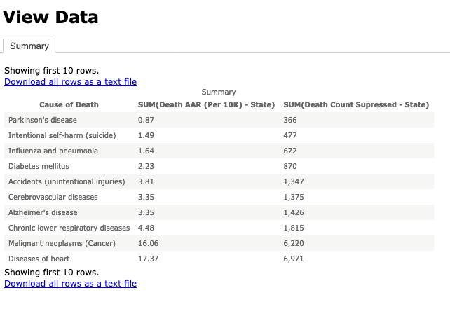Select the Alzheimer's disease row

tap(219, 212)
